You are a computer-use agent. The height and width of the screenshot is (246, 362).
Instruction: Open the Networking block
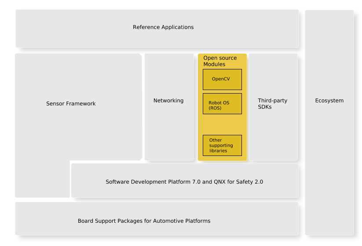168,101
